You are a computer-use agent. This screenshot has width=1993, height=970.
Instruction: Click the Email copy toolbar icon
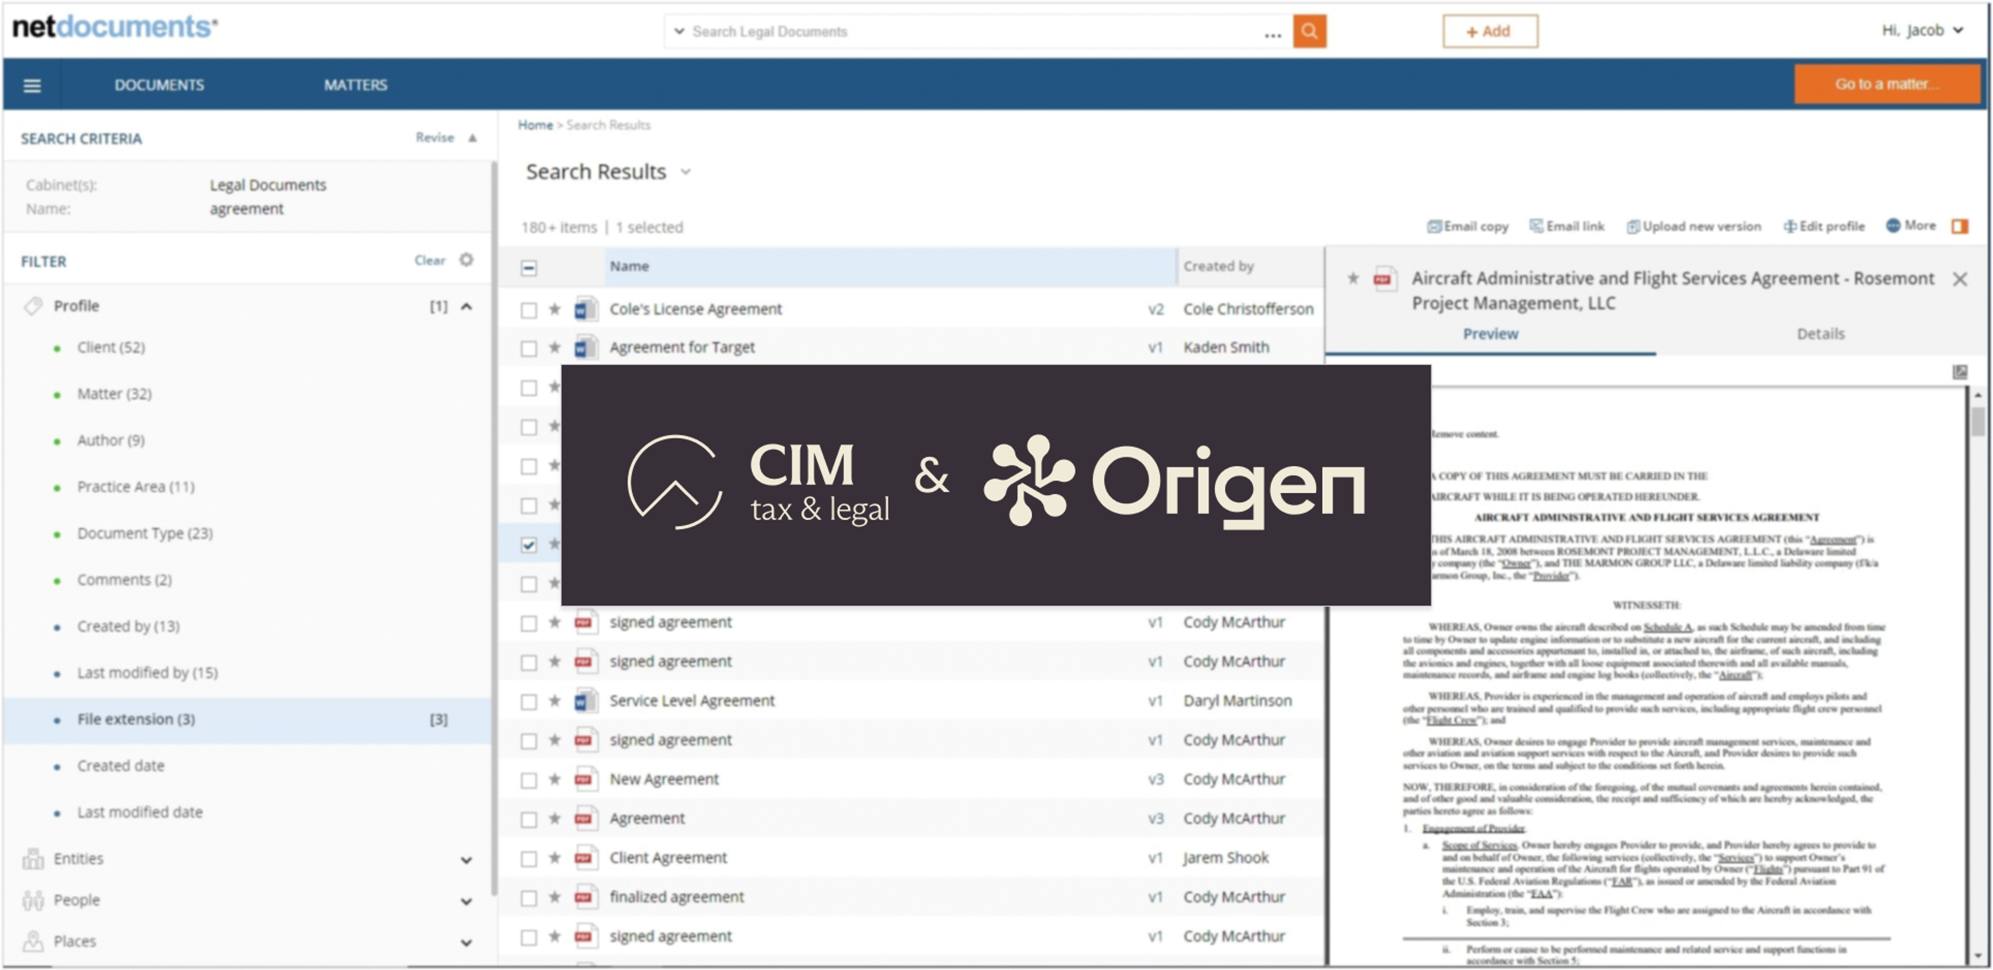[1435, 226]
